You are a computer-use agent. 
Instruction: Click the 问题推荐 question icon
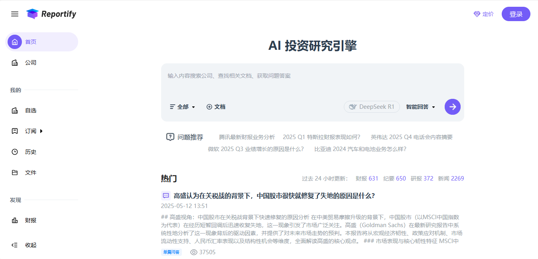[170, 137]
